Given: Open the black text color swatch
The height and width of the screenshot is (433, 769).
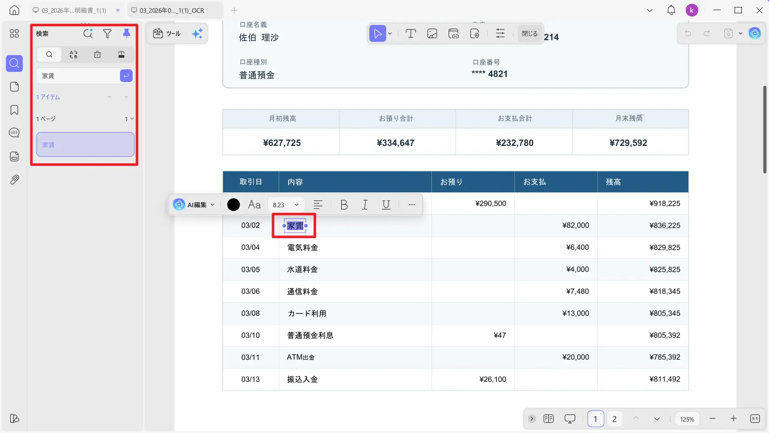Looking at the screenshot, I should (234, 205).
